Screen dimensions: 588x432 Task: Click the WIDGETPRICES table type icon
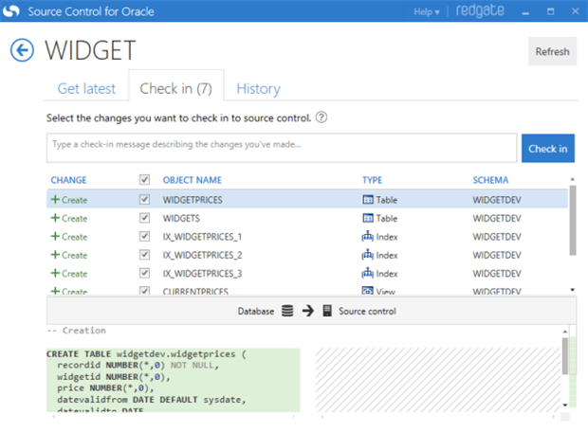[x=368, y=199]
